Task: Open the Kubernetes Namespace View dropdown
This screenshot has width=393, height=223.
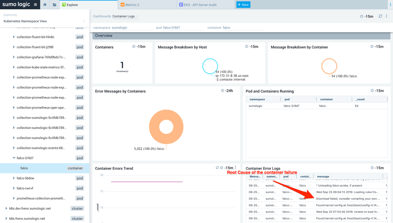Action: click(x=44, y=21)
